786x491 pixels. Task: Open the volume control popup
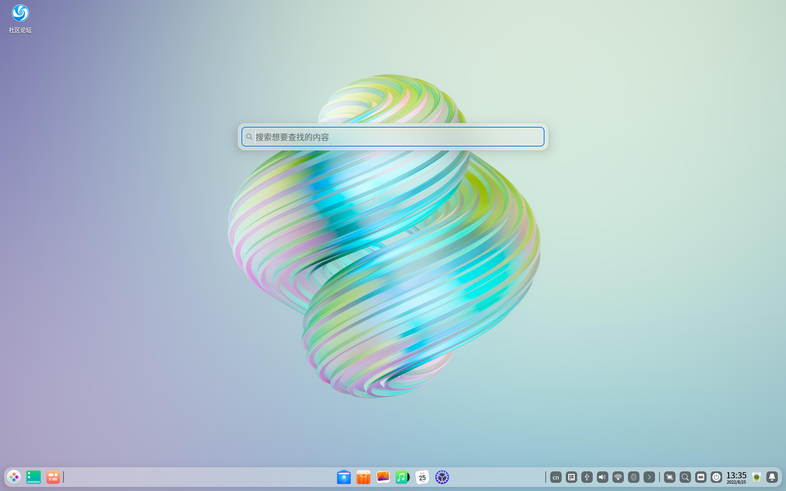tap(602, 477)
